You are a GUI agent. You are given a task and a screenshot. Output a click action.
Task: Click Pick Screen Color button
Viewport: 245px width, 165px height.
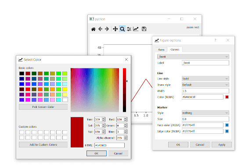[43, 107]
